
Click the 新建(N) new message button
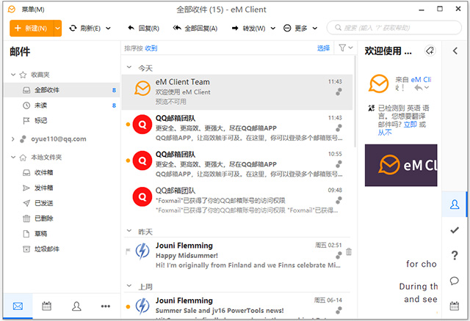32,28
